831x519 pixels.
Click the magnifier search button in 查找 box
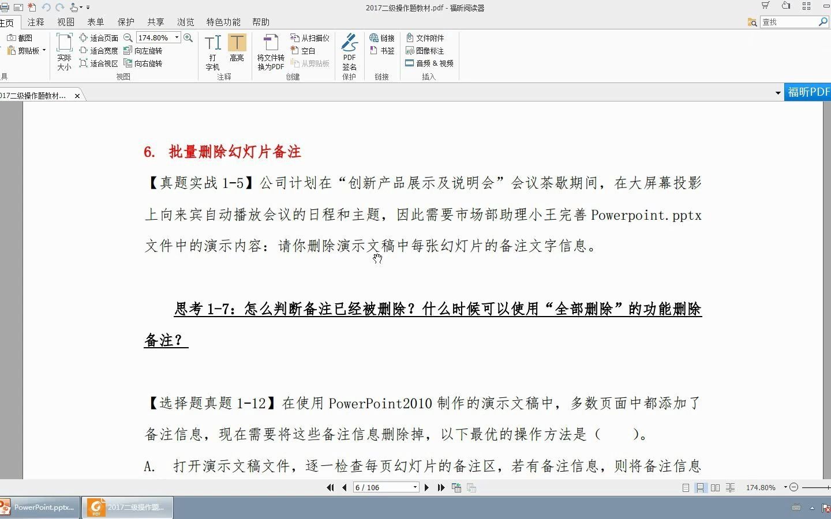(x=823, y=21)
